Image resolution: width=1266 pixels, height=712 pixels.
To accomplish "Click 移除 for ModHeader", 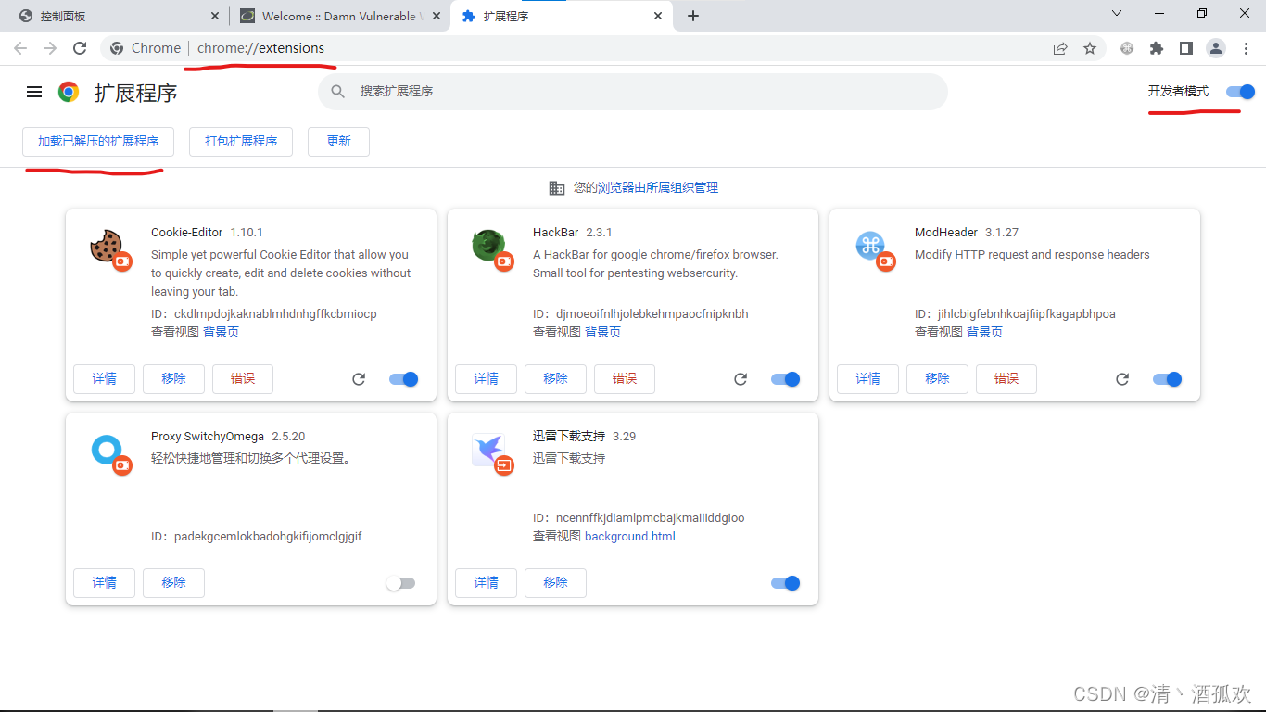I will coord(937,379).
